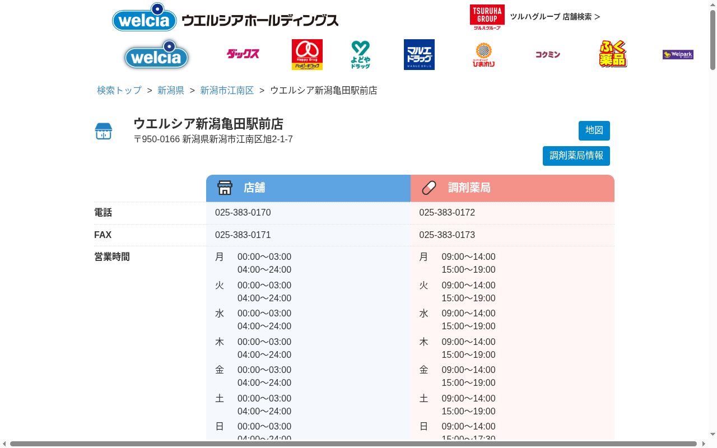The width and height of the screenshot is (717, 448).
Task: Open 調剤薬局情報 button
Action: click(576, 156)
